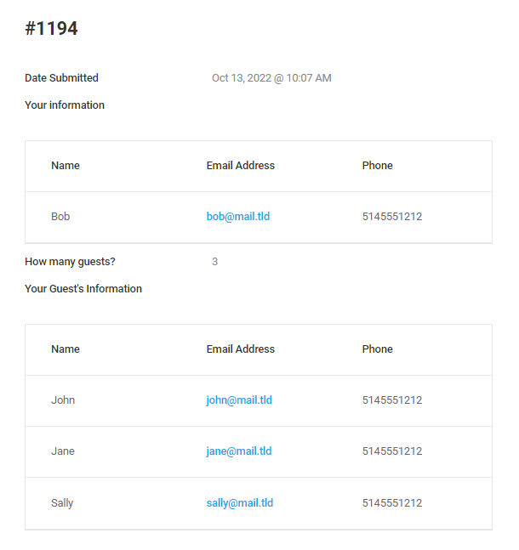Click the Oct 13, 2022 submission date
This screenshot has width=519, height=550.
[x=271, y=78]
